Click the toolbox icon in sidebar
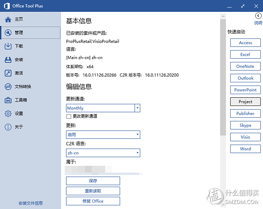Viewport: 263px width, 209px height. [8, 100]
